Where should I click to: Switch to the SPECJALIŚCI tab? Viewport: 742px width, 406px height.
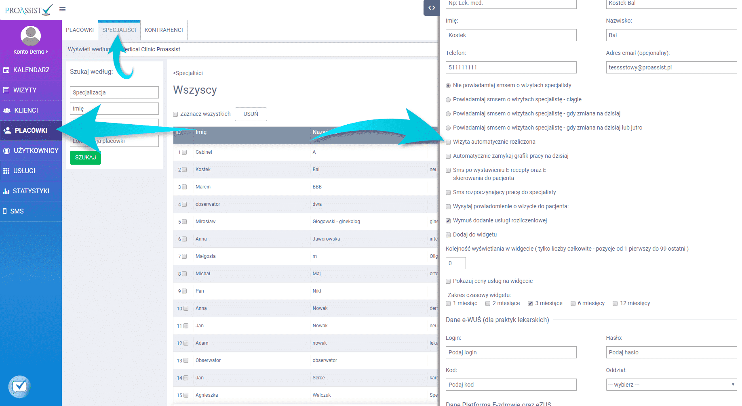click(119, 30)
